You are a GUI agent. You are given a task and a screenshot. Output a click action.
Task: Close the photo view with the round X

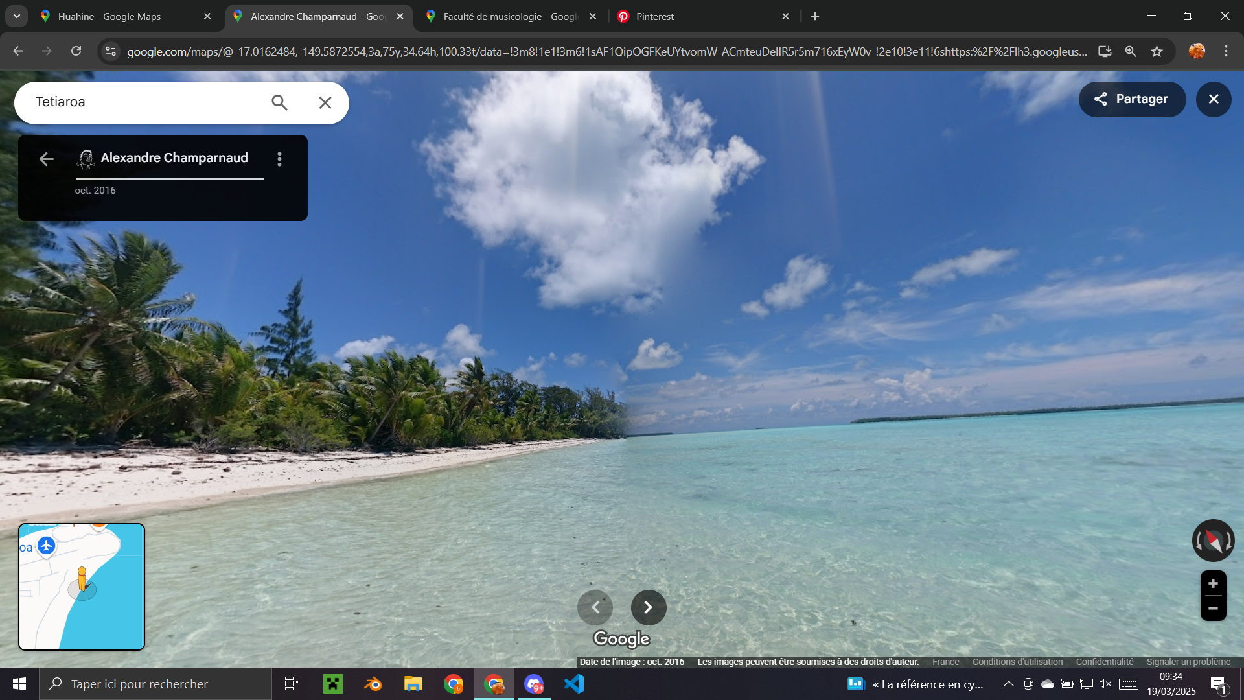1214,99
